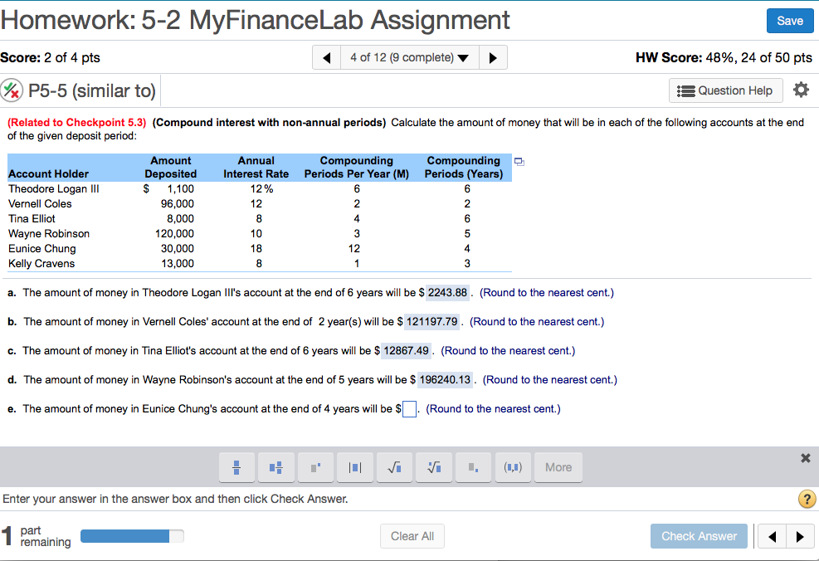Open the yellow help question mark
The height and width of the screenshot is (561, 819).
tap(806, 499)
